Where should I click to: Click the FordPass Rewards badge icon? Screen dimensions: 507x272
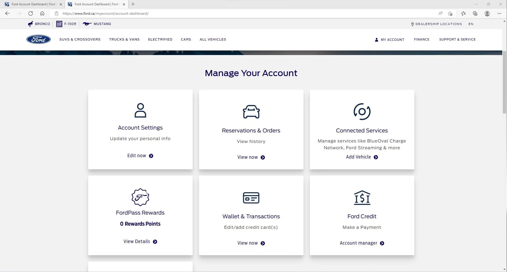pos(140,197)
